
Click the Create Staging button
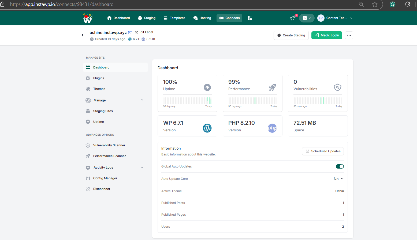[x=291, y=35]
